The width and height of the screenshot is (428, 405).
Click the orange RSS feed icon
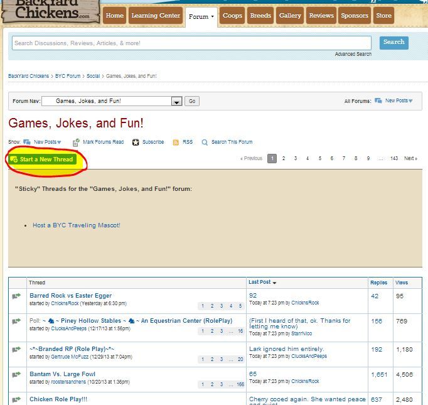pyautogui.click(x=176, y=143)
